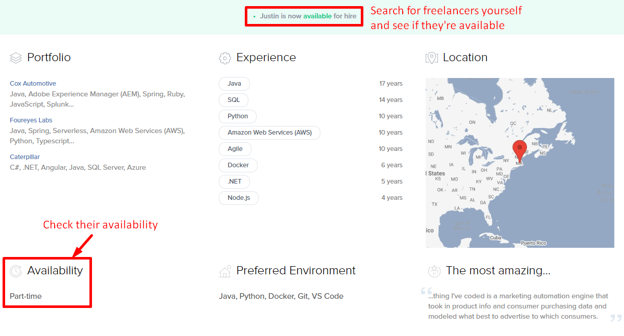This screenshot has width=624, height=336.
Task: Select the Python skill tag
Action: click(x=238, y=116)
